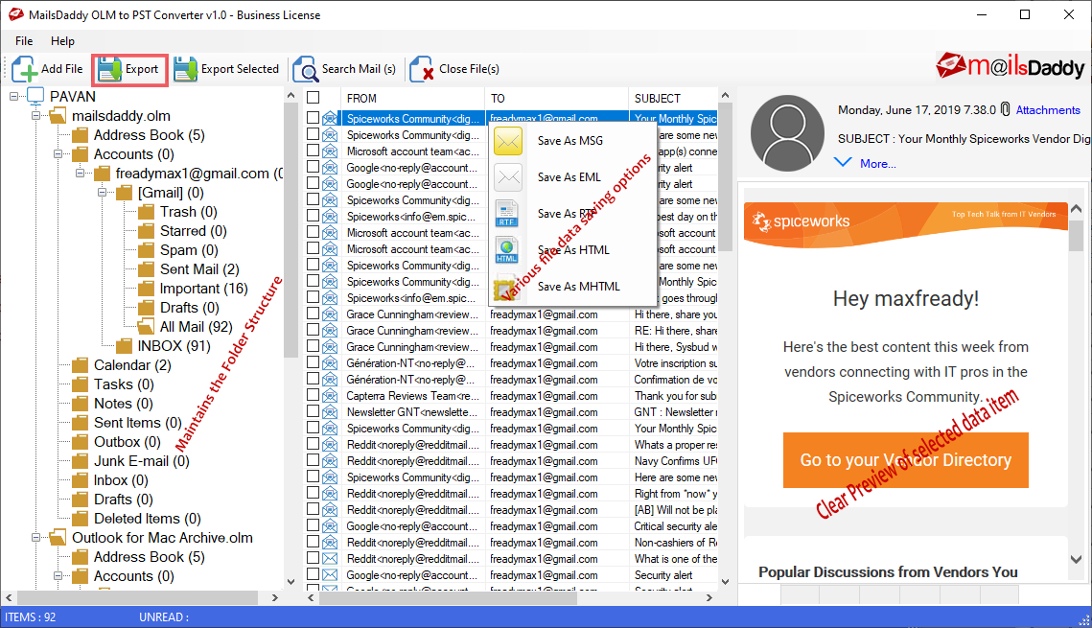Click the Save As MHTML icon

(505, 287)
